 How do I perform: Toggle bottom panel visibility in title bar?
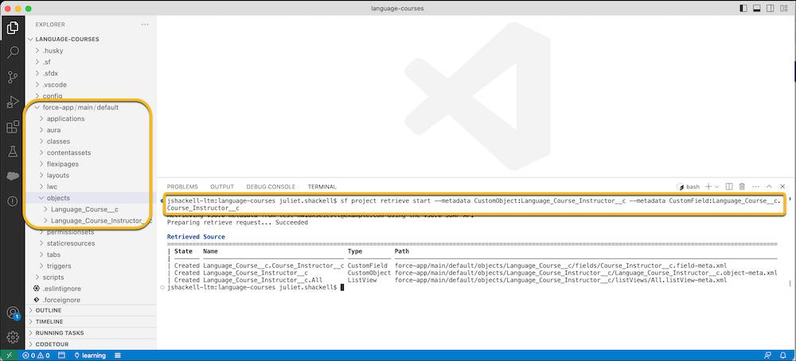pos(756,9)
